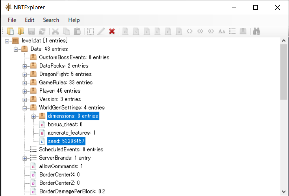Minimize the NBTExplorer window

pyautogui.click(x=234, y=7)
